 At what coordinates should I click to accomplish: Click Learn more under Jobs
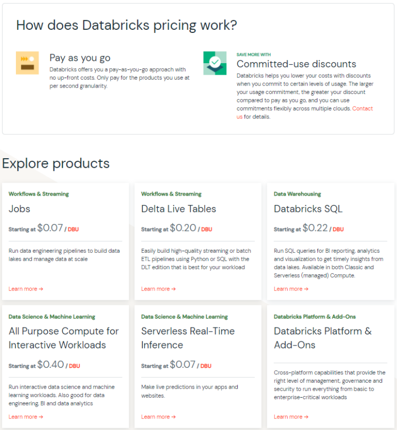point(26,289)
